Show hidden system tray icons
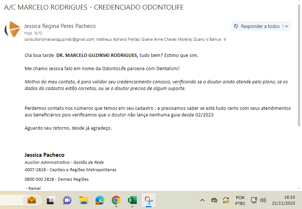This screenshot has height=209, width=302. click(x=202, y=200)
